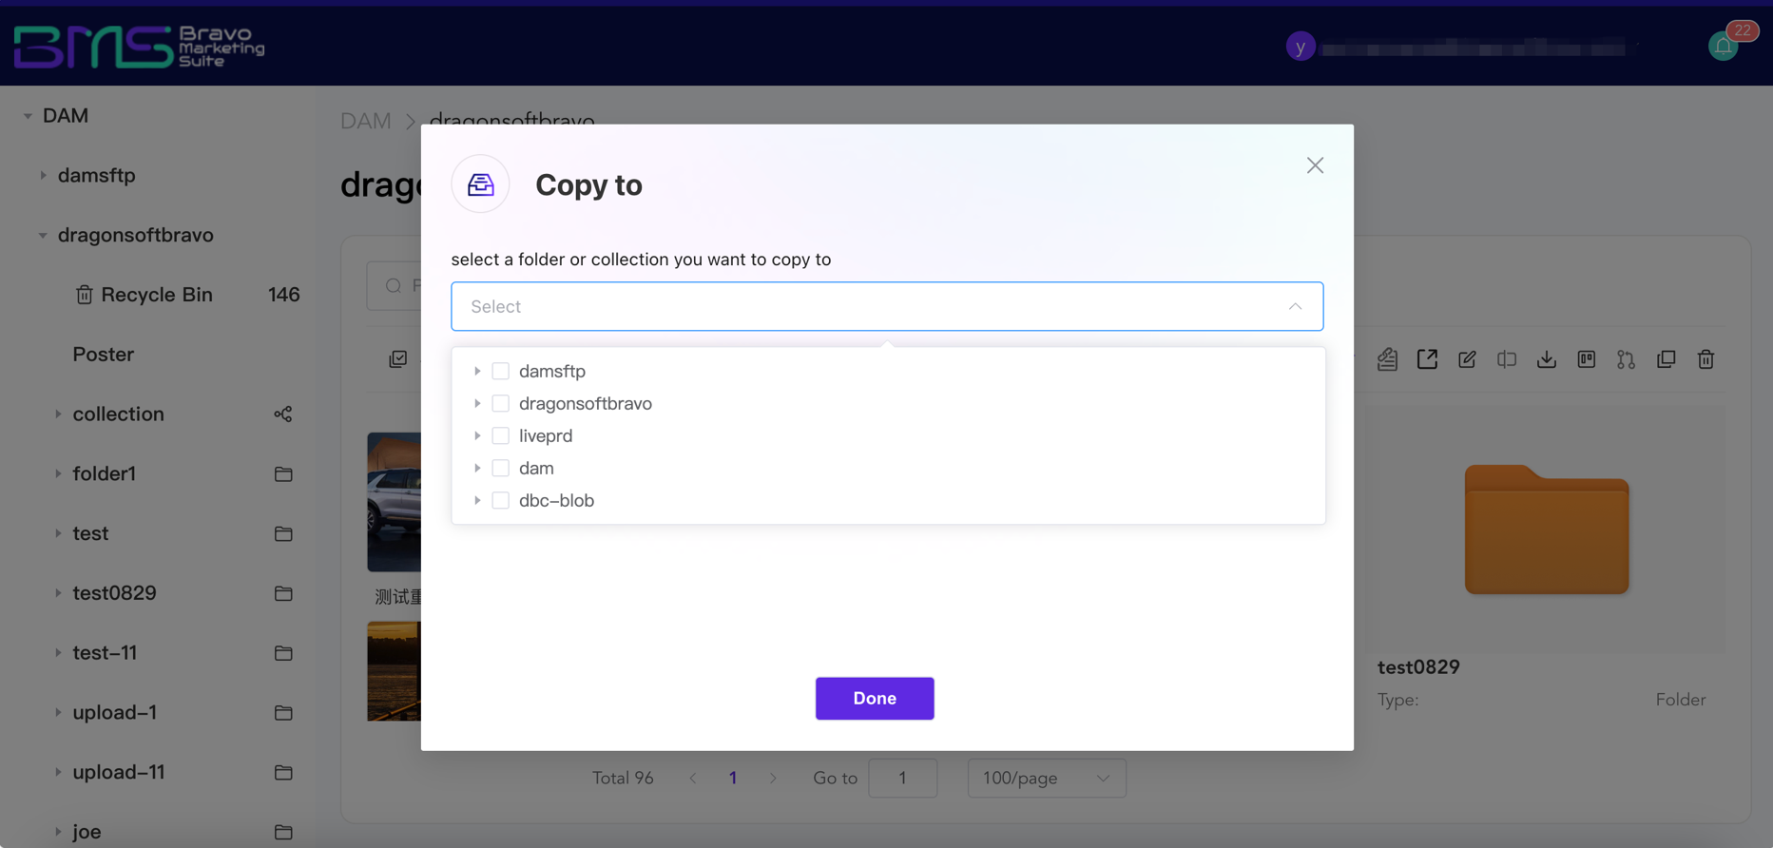Click the Go to page input
The height and width of the screenshot is (848, 1773).
[902, 778]
